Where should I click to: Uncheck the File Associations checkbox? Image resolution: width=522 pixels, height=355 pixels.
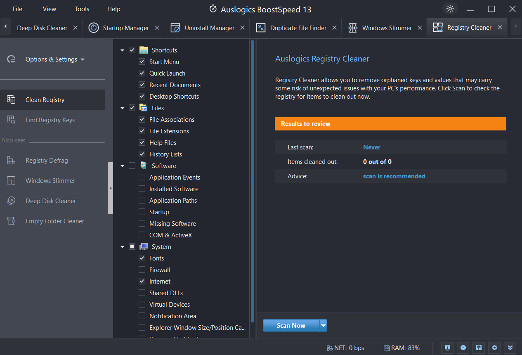tap(142, 119)
